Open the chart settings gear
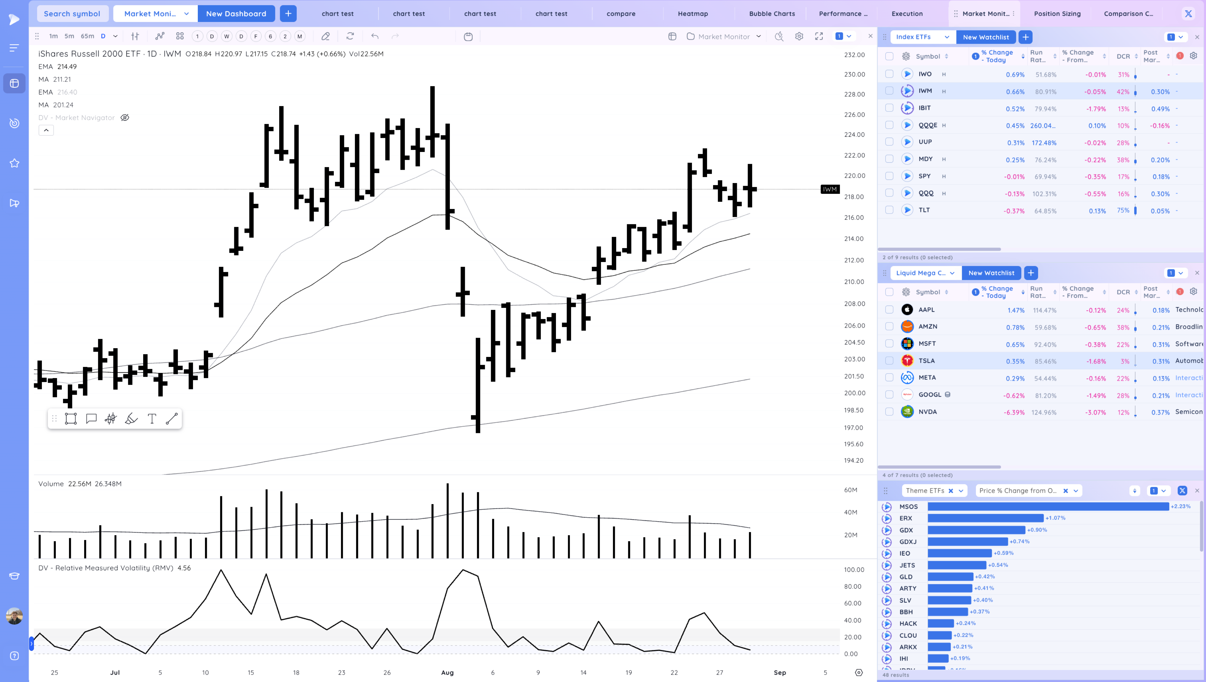The width and height of the screenshot is (1206, 682). click(x=799, y=36)
